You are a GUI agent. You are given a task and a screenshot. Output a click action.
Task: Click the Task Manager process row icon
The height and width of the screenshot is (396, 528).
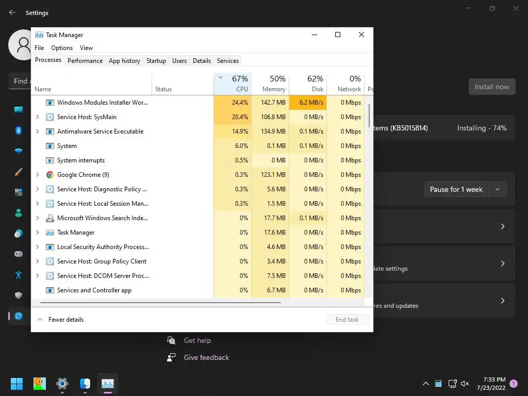[x=50, y=233]
